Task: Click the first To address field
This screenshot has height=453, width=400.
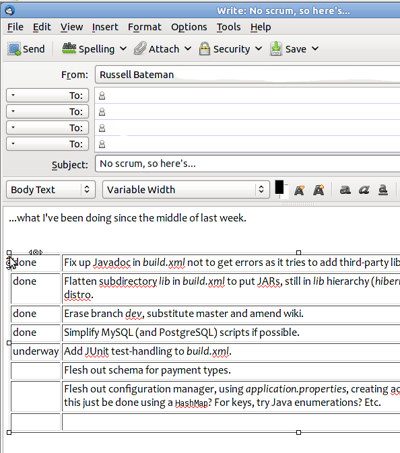Action: pyautogui.click(x=247, y=96)
